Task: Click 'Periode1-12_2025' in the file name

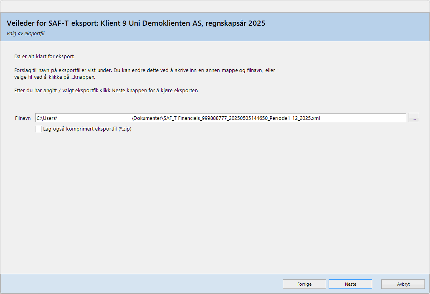Action: point(289,118)
